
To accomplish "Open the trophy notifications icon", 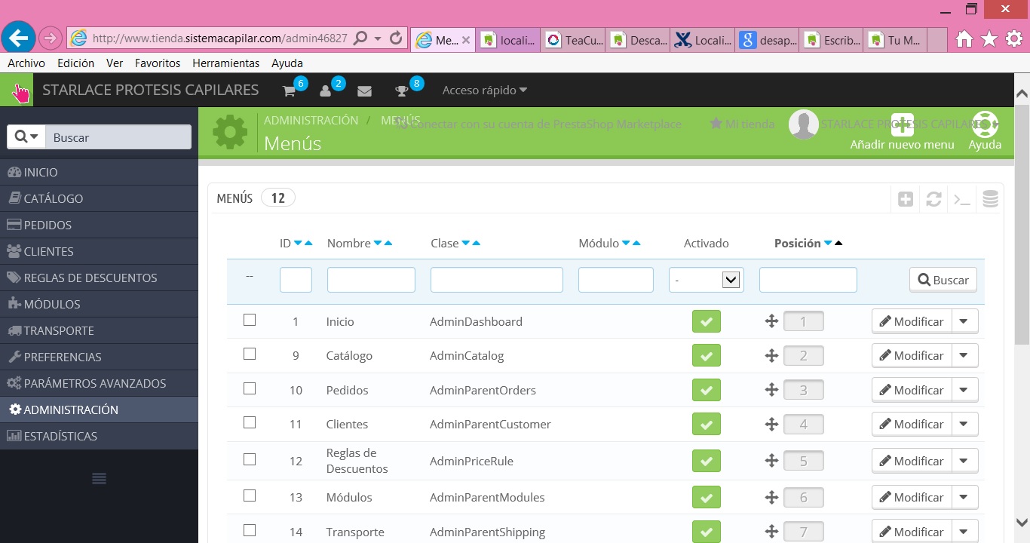I will pos(402,91).
